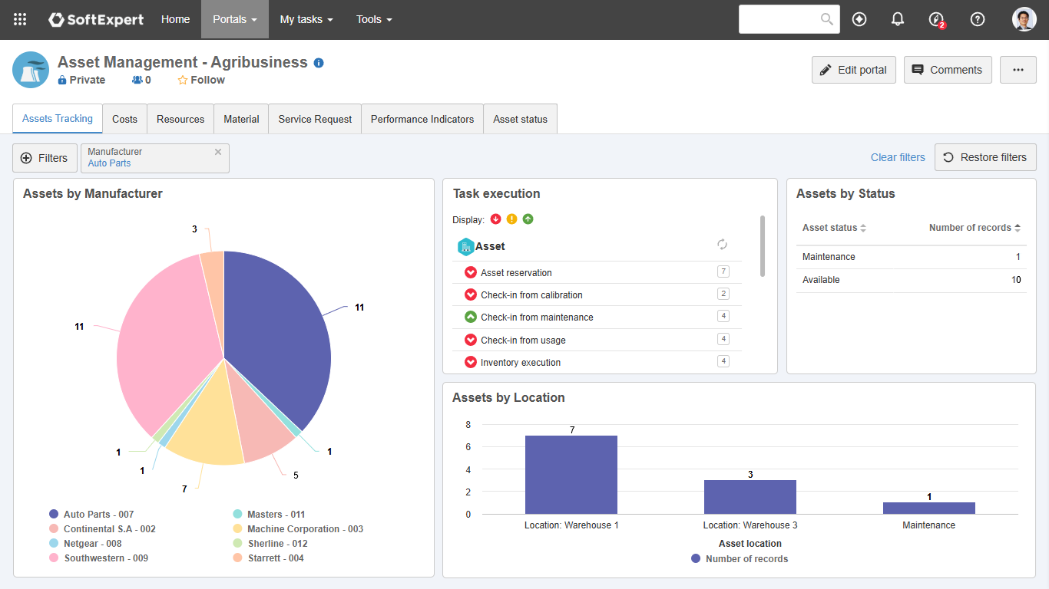This screenshot has width=1049, height=589.
Task: Switch to the Costs tab
Action: [124, 119]
